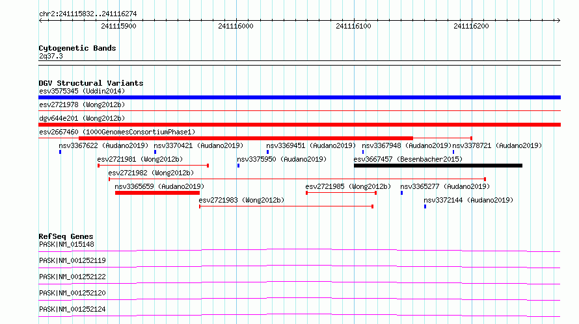Click the blue marker under nsv3378721
The width and height of the screenshot is (579, 324).
453,152
